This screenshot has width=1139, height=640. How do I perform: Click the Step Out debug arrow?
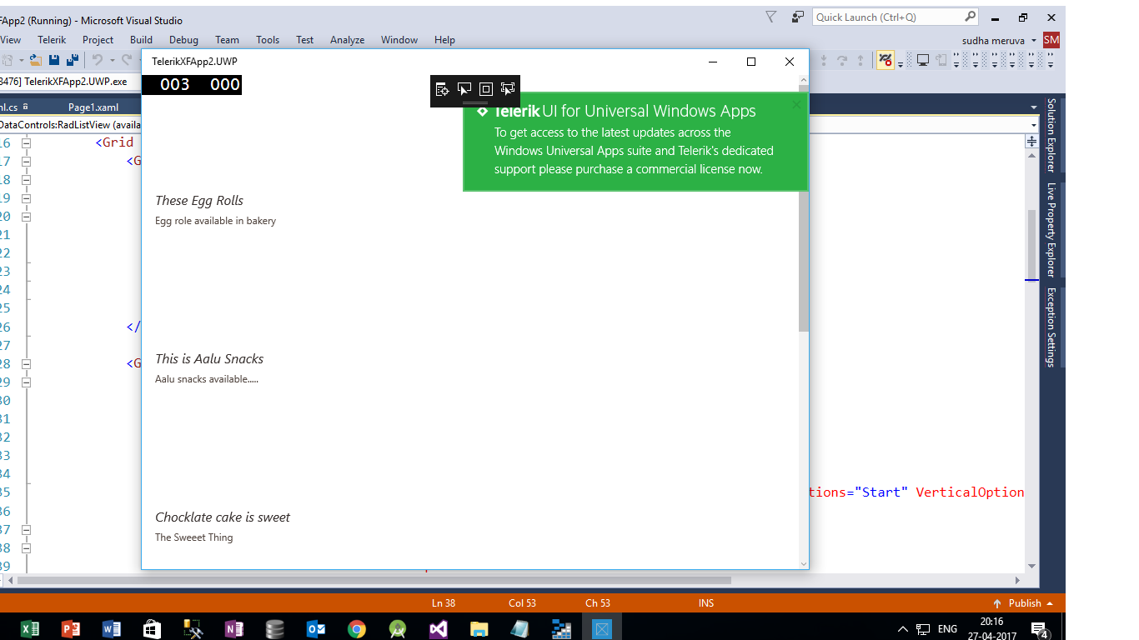click(859, 60)
